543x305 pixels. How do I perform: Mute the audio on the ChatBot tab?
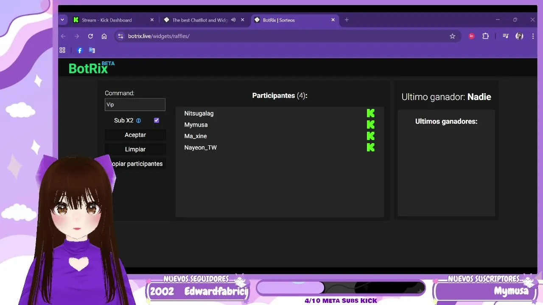[x=233, y=20]
